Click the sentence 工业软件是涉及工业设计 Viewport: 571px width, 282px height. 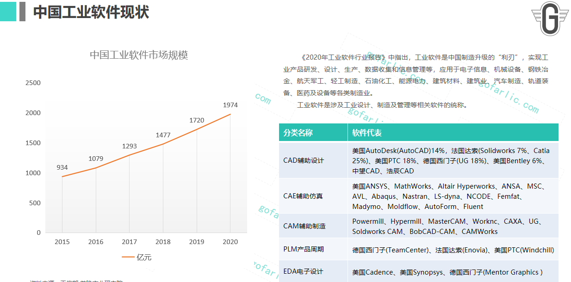[x=382, y=105]
